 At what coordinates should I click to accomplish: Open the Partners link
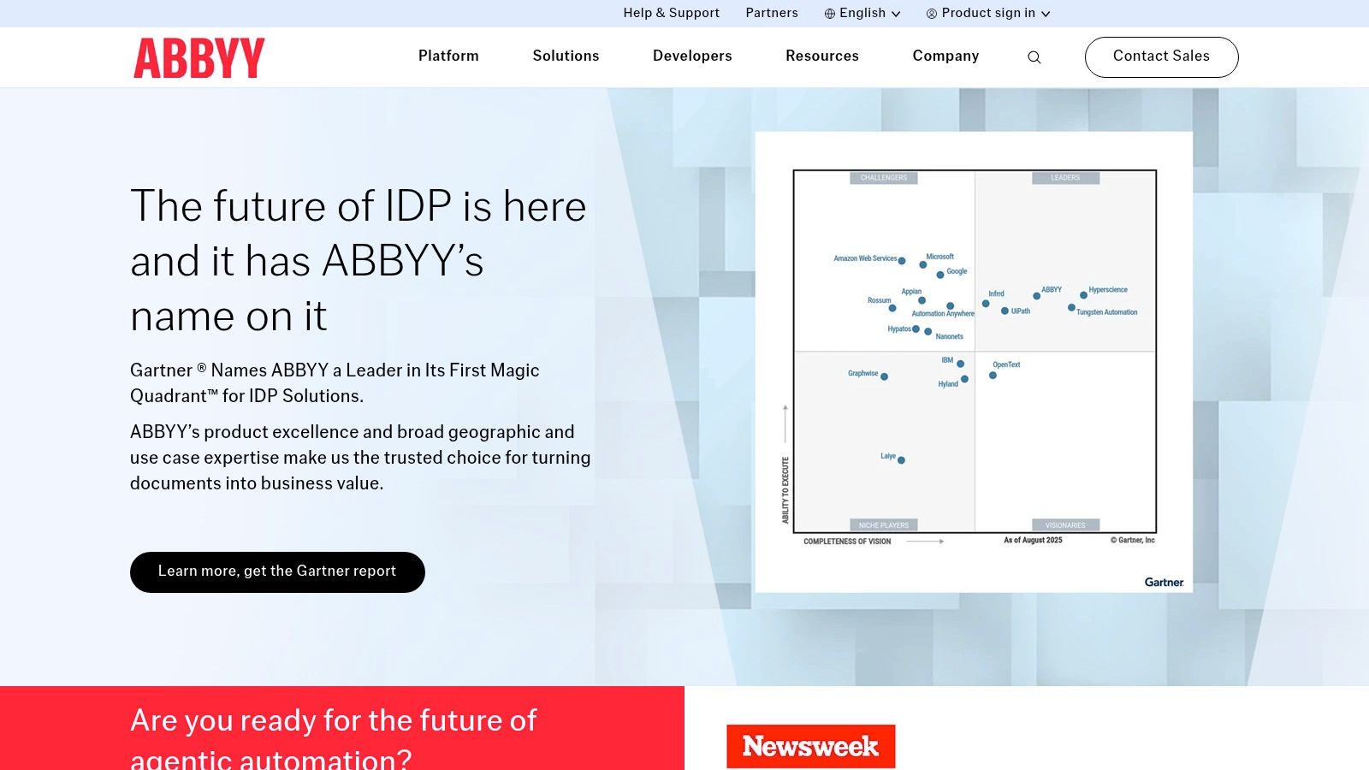(x=772, y=13)
